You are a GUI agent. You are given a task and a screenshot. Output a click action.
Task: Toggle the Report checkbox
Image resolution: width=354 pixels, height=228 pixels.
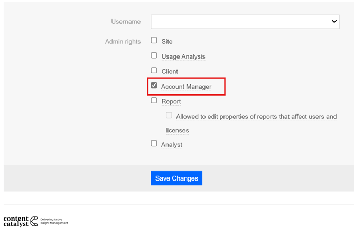pyautogui.click(x=154, y=100)
